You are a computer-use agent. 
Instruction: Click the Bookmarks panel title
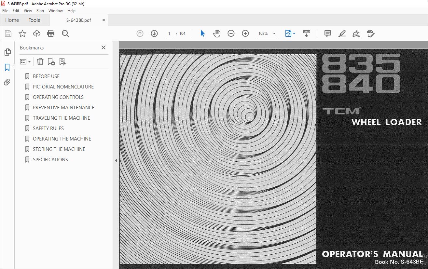(x=32, y=48)
